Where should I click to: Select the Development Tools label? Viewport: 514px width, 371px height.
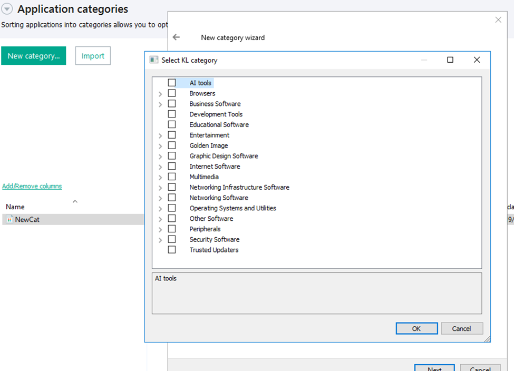[216, 114]
